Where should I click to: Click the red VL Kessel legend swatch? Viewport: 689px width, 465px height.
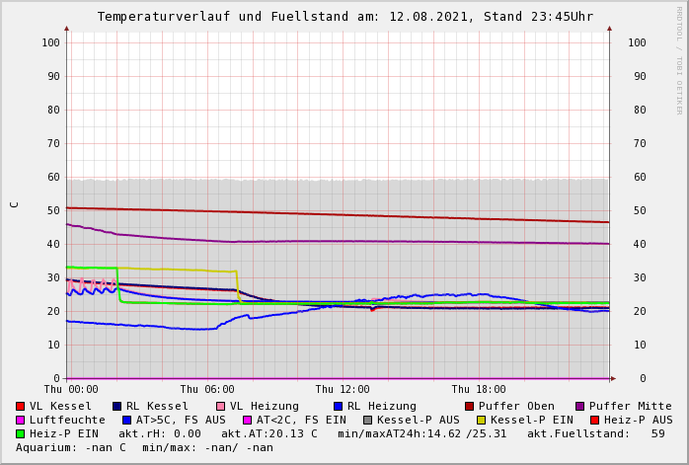coord(20,406)
